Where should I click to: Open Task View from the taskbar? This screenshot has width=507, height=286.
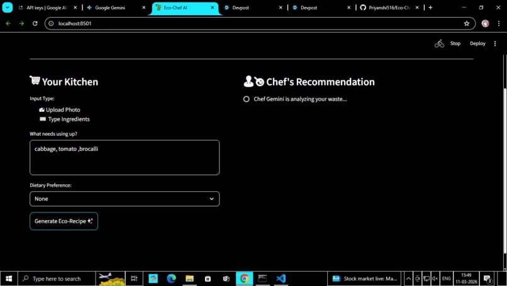point(134,278)
